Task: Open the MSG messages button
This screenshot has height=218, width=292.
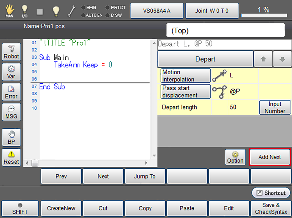Action: point(11,112)
